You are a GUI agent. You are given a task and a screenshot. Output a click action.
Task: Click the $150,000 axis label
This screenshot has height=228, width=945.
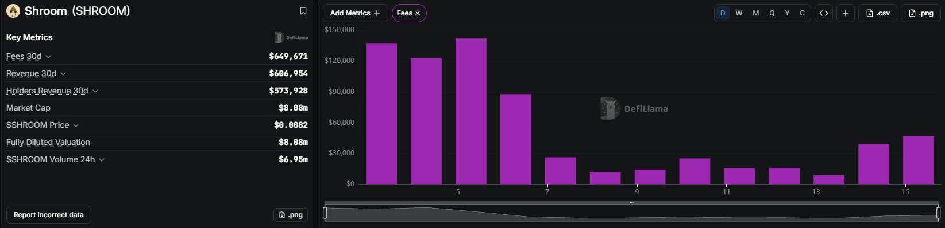point(340,30)
